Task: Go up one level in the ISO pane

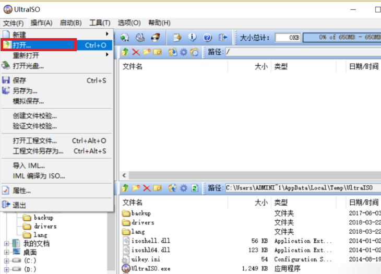Action: tap(125, 52)
